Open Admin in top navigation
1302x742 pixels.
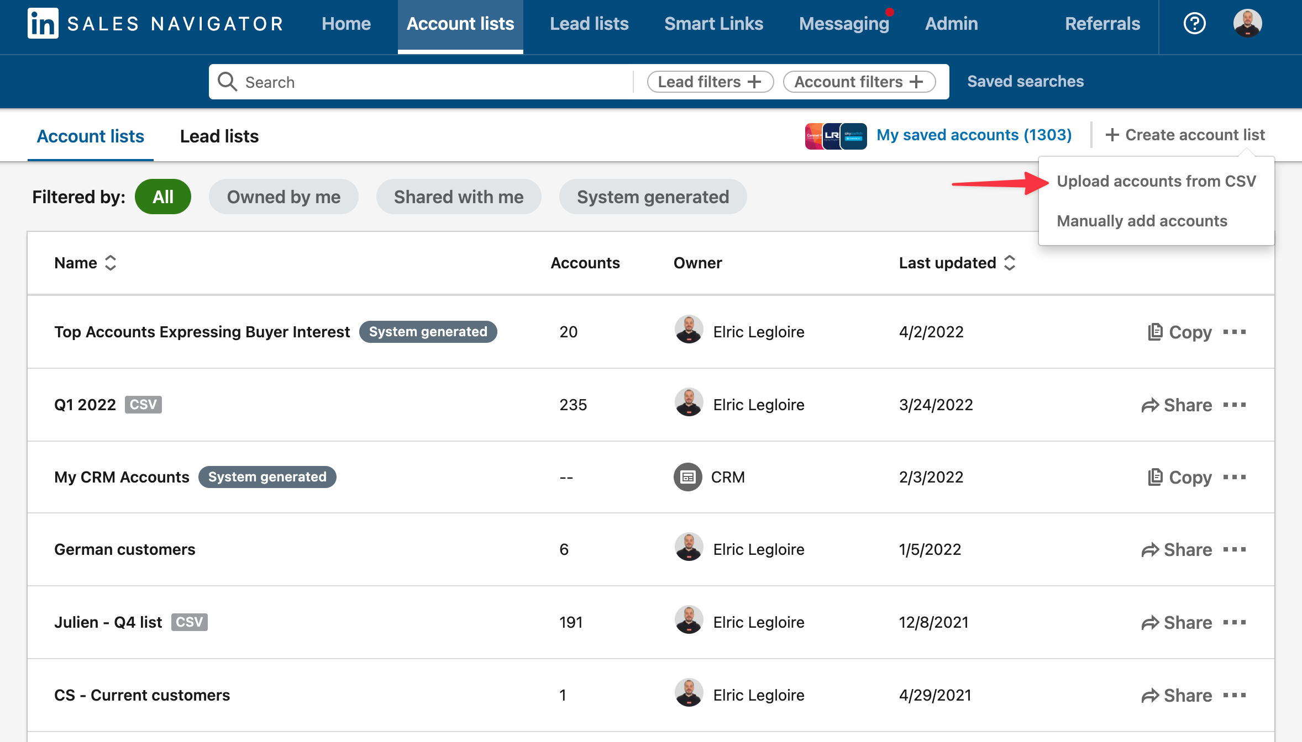click(x=951, y=24)
